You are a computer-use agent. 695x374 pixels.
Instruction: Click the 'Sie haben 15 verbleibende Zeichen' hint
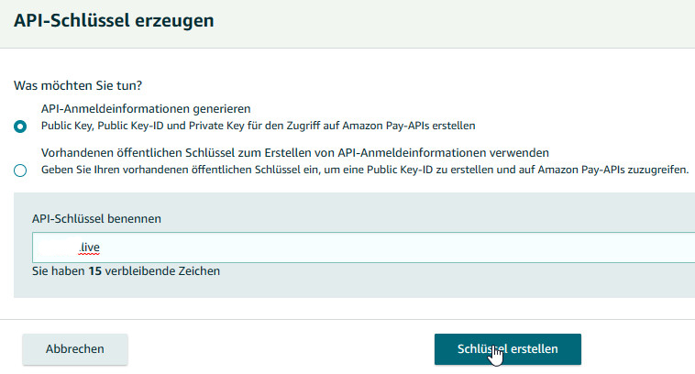pos(126,270)
